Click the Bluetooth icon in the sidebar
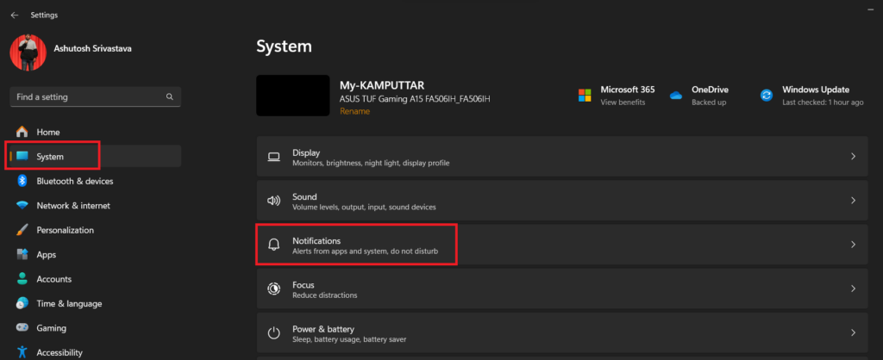883x360 pixels. click(22, 181)
